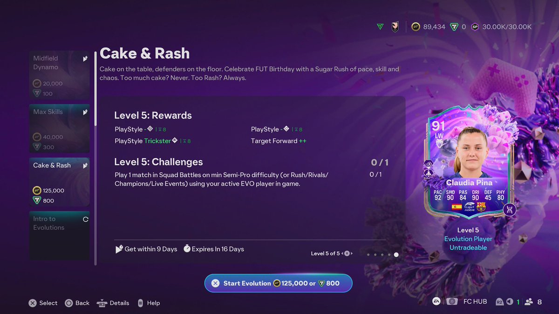Click the Cake & Rash page title
559x314 pixels.
coord(144,53)
